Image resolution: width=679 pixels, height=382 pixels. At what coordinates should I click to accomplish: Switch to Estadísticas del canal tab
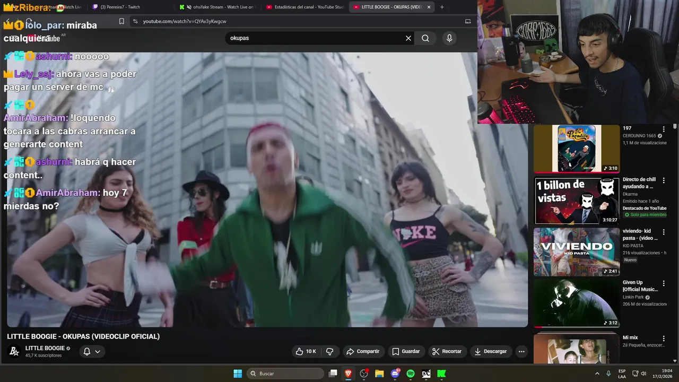tap(305, 7)
